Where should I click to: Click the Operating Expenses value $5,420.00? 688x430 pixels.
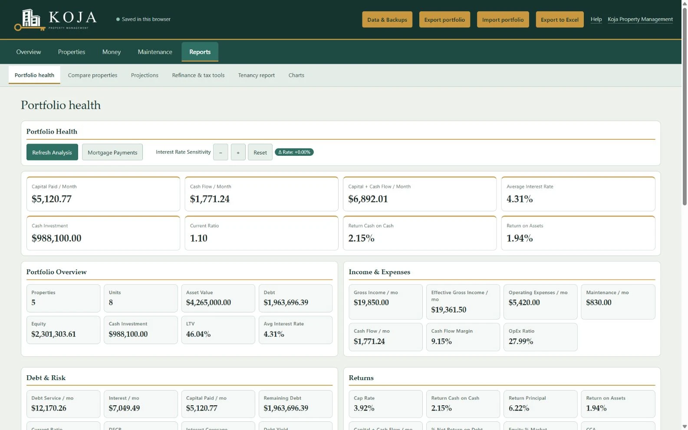[x=524, y=302]
